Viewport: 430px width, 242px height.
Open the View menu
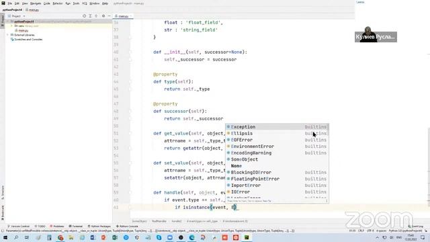coord(25,3)
